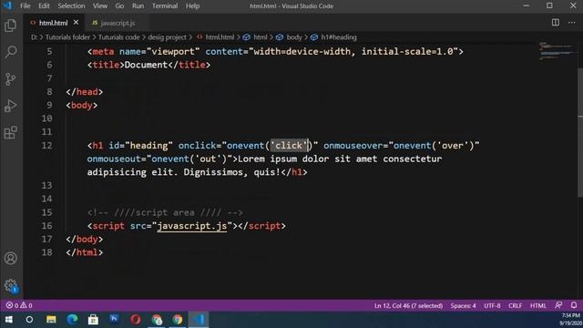Open the Run and Debug view icon
The width and height of the screenshot is (583, 328).
(10, 106)
